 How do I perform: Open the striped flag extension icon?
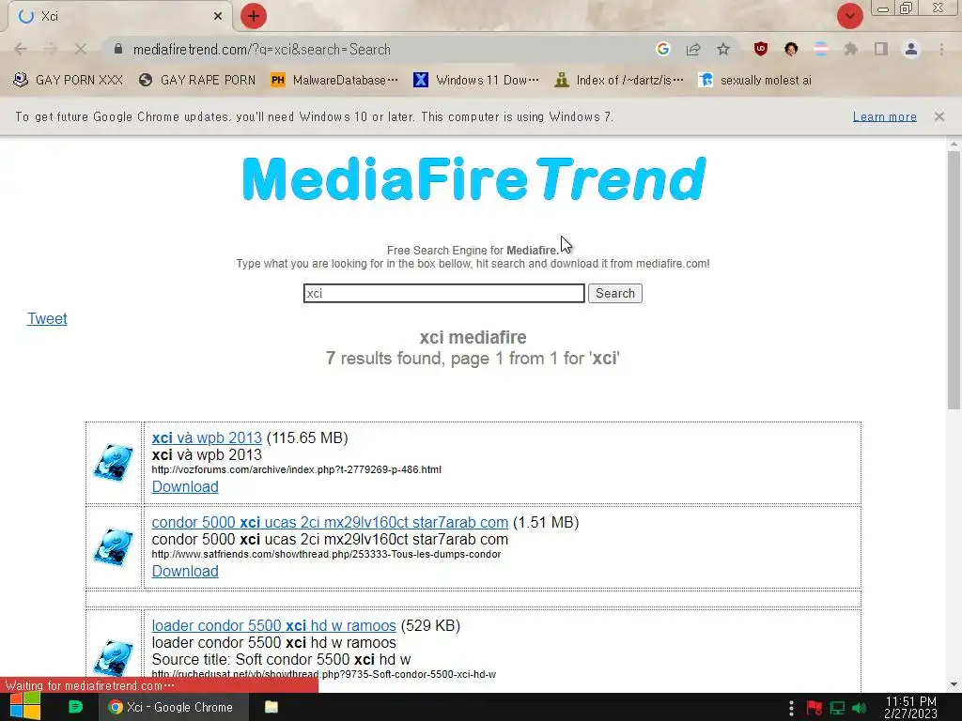pos(821,49)
